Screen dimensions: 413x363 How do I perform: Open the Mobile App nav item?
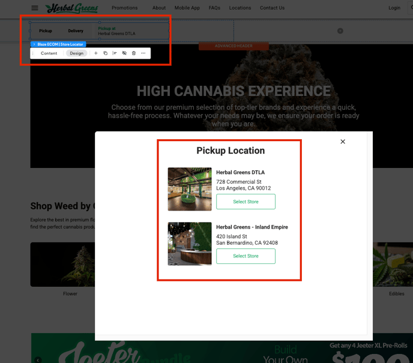(187, 8)
